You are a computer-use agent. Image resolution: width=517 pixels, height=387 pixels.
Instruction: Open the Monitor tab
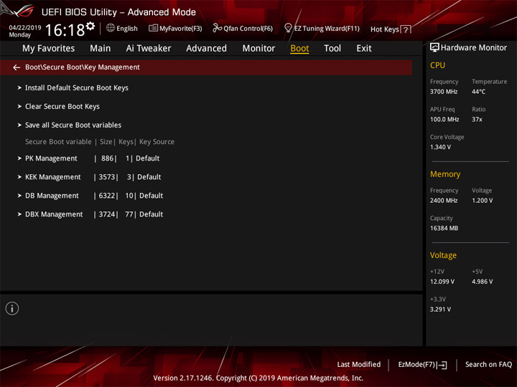tap(258, 49)
